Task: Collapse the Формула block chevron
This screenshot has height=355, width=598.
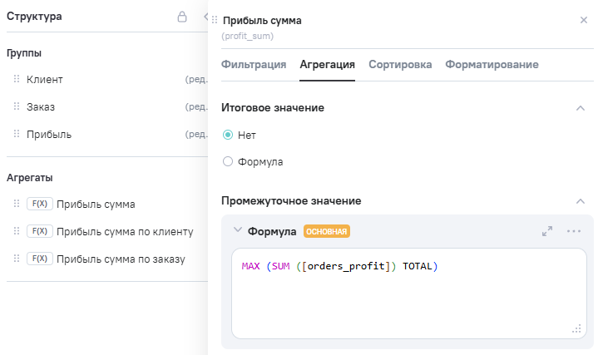Action: (x=238, y=230)
